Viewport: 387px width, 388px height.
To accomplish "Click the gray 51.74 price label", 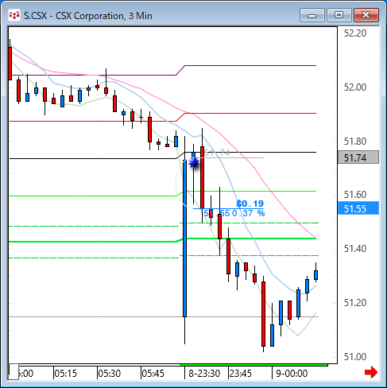I will [x=358, y=157].
